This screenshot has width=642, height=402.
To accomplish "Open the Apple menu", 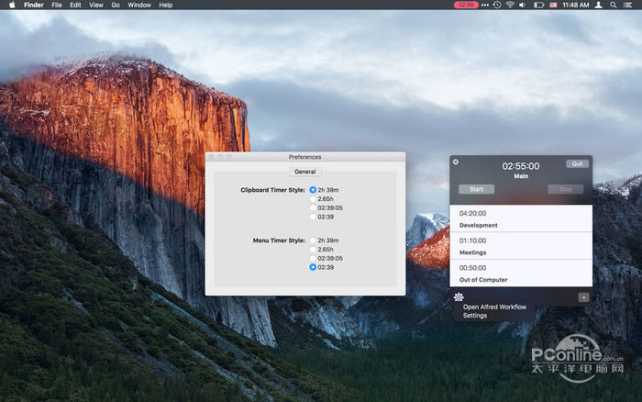I will [9, 5].
